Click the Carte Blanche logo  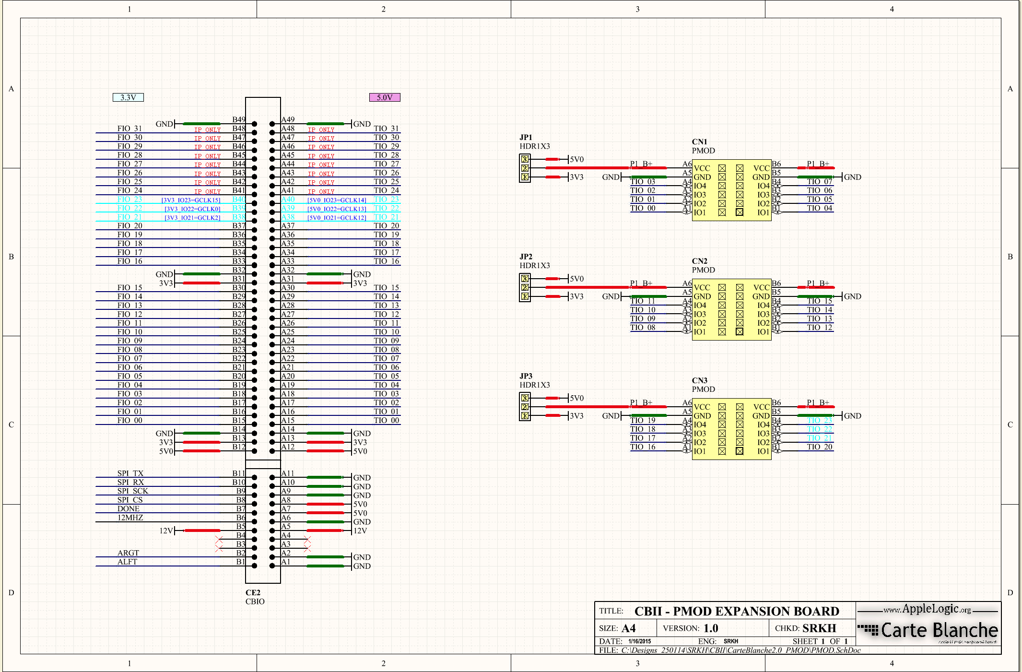pos(928,630)
